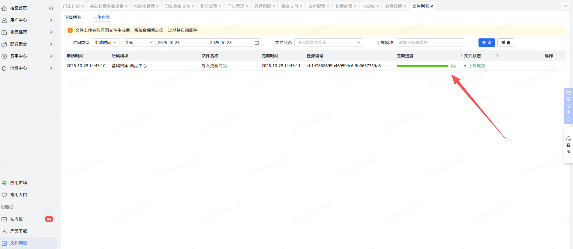Close the 基础档案参数设置 tab
This screenshot has width=573, height=249.
point(126,6)
